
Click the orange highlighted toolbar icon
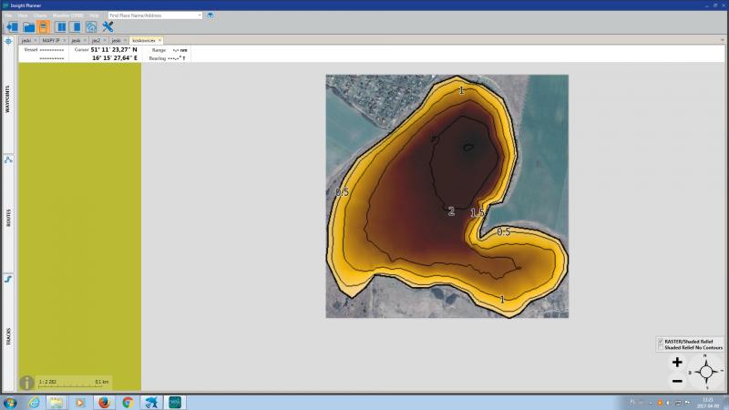click(x=44, y=27)
